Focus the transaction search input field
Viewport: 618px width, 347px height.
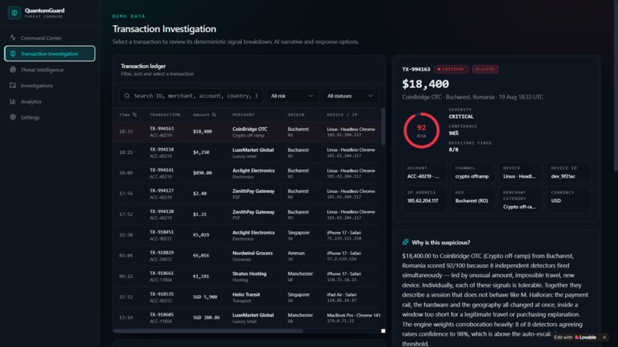(191, 96)
